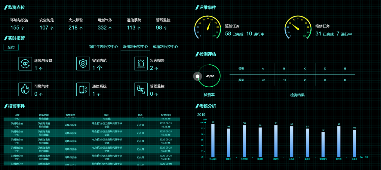The height and width of the screenshot is (170, 381).
Task: Click grade A count 32 in 检测结果 table
Action: pos(263,80)
